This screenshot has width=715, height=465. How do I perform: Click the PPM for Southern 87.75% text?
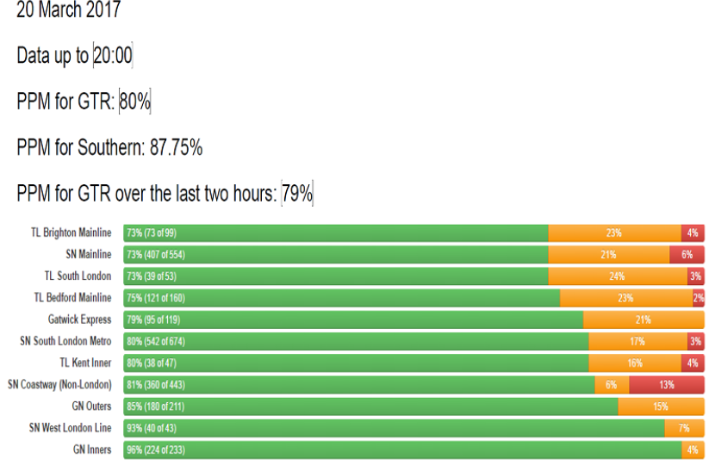109,148
